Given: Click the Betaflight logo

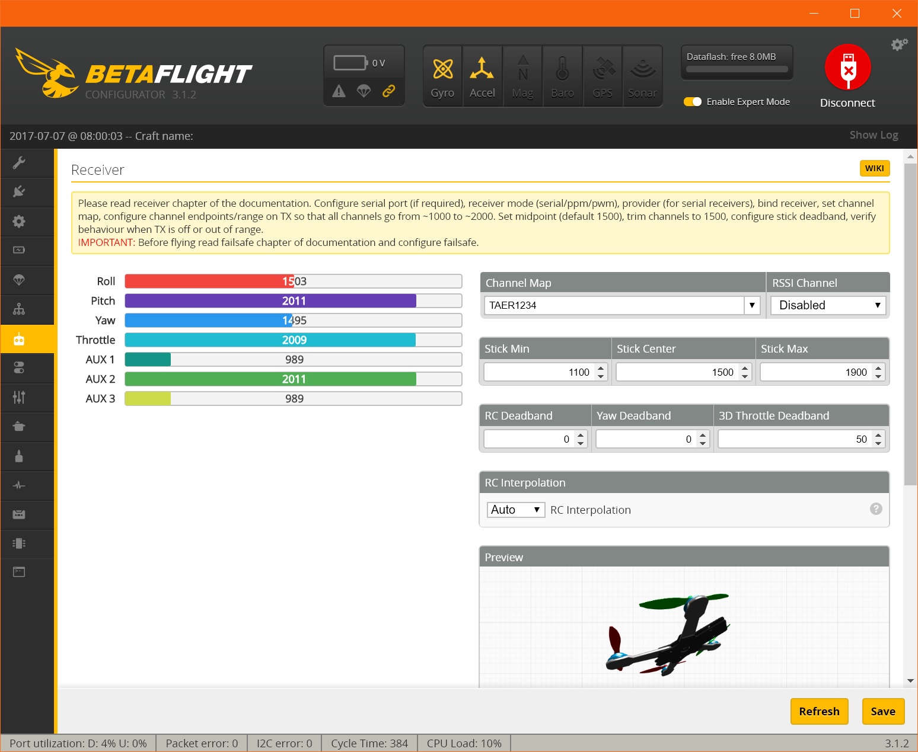Looking at the screenshot, I should pos(133,74).
